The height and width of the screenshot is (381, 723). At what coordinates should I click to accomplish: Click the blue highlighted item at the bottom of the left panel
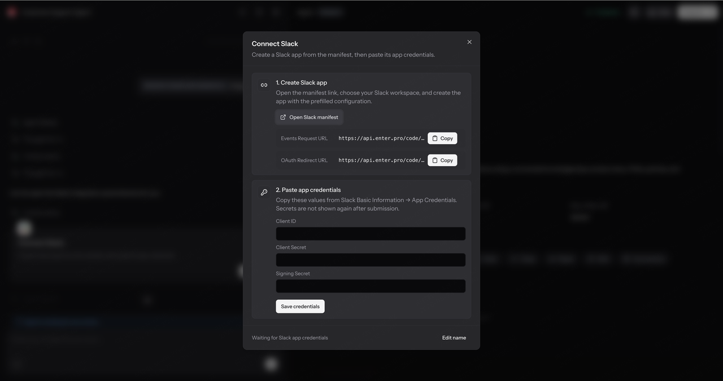(x=58, y=322)
